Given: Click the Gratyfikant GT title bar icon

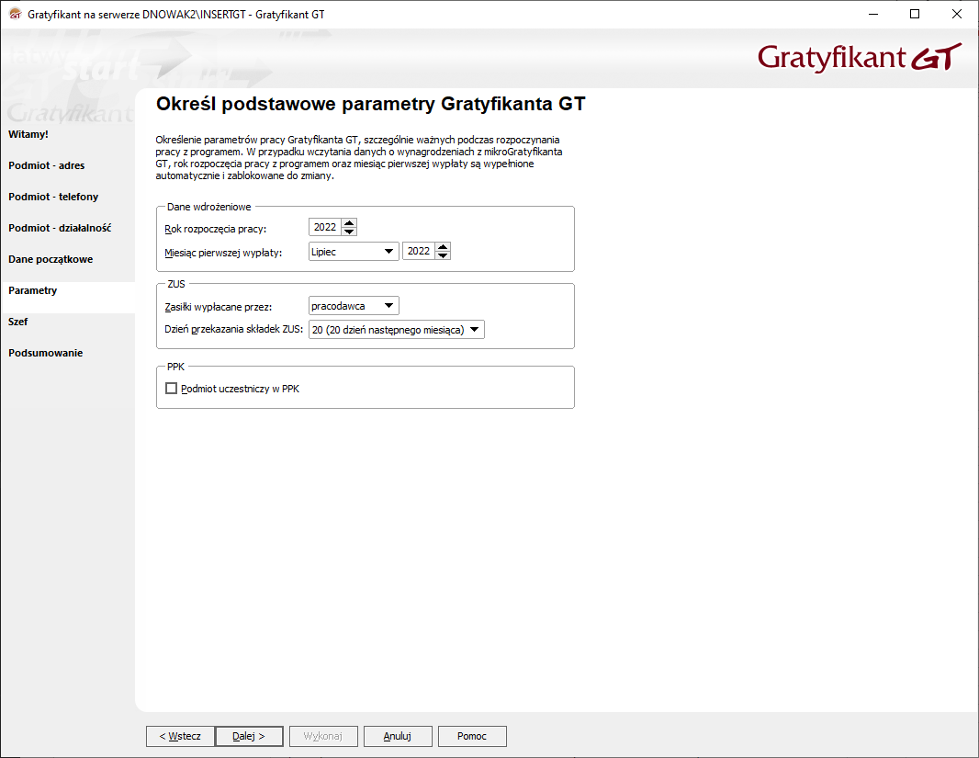Looking at the screenshot, I should click(15, 14).
